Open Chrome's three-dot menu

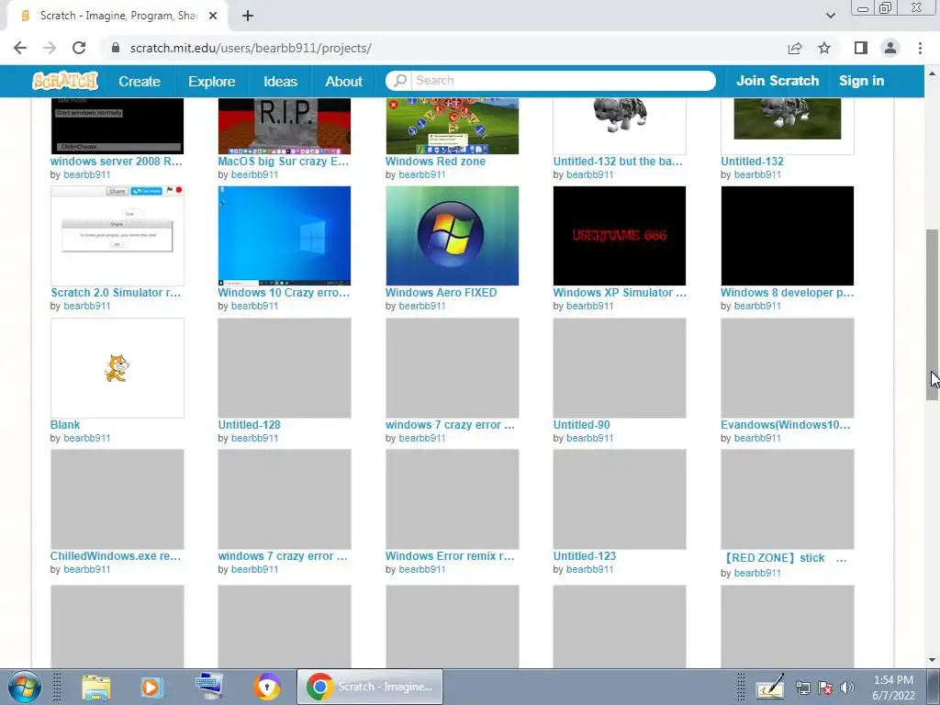click(x=920, y=48)
